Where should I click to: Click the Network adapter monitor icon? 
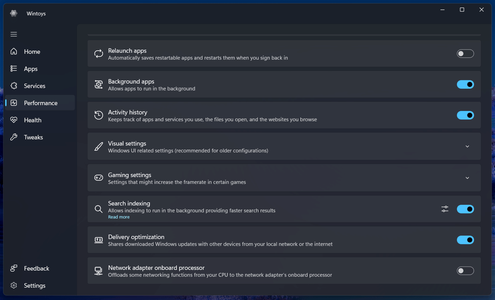click(99, 270)
